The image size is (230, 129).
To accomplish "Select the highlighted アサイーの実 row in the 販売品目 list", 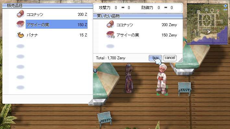I will (x=57, y=24).
